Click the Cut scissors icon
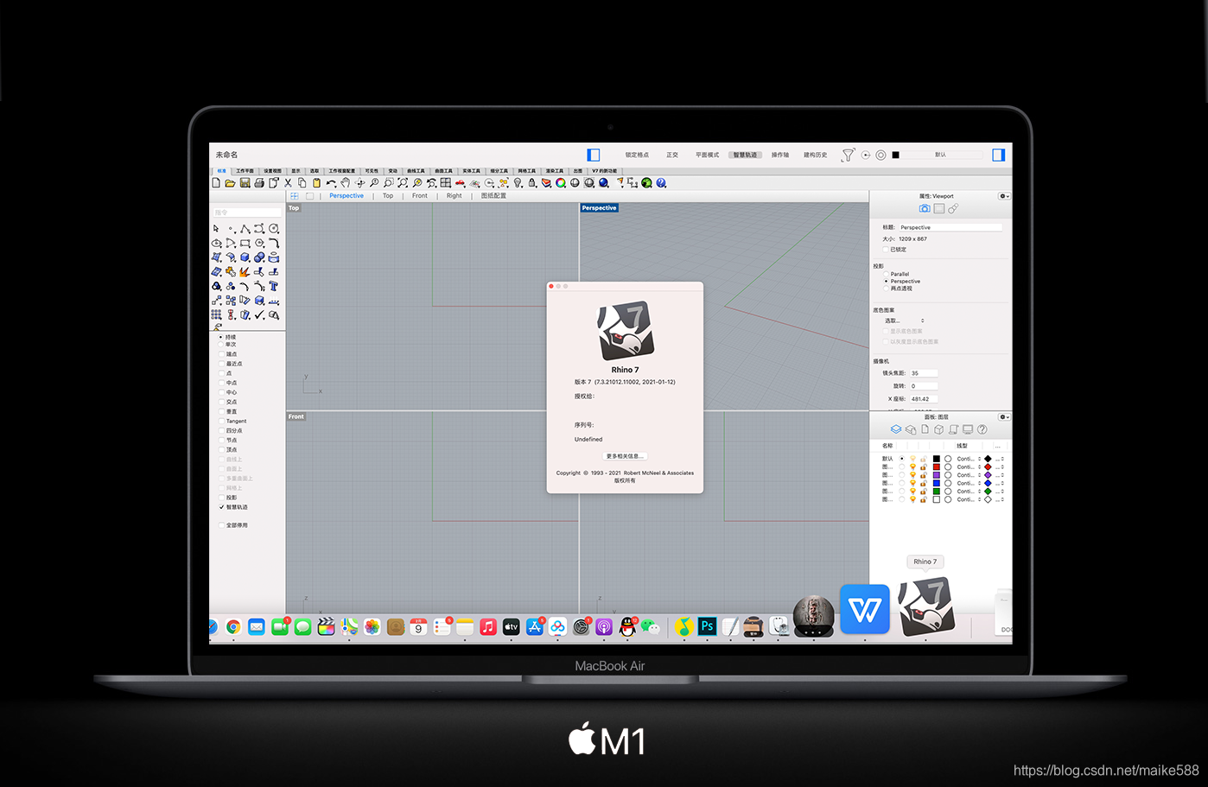This screenshot has width=1208, height=787. click(x=288, y=183)
